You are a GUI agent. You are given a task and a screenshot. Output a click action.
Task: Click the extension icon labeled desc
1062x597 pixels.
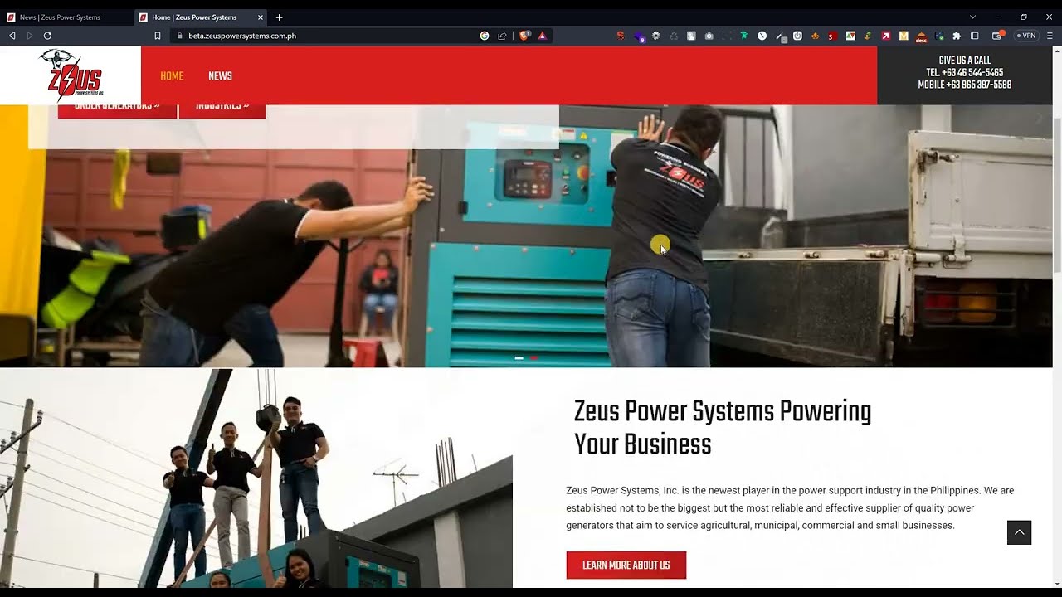coord(921,36)
